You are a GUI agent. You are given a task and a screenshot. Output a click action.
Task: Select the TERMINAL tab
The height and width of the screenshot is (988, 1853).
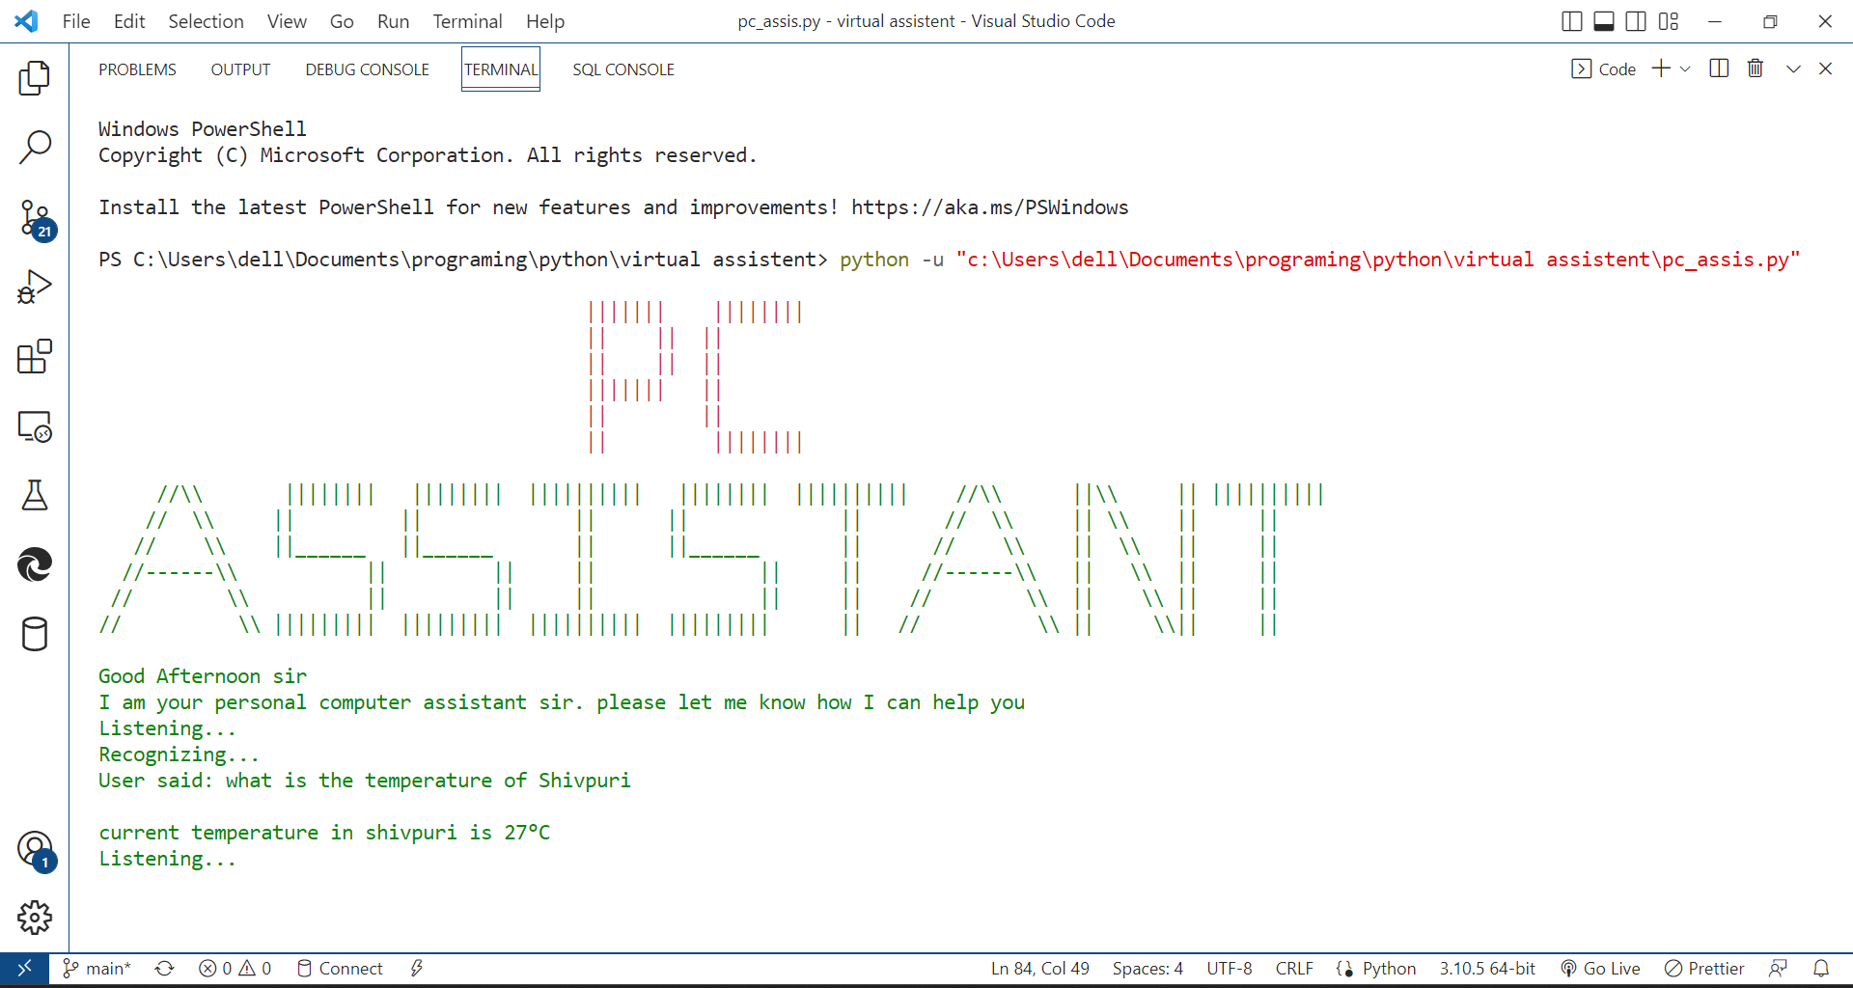coord(501,69)
